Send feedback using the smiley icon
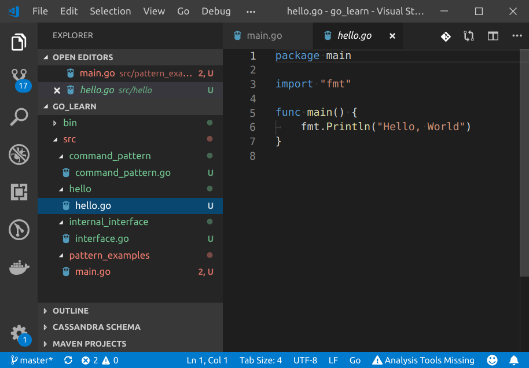 (491, 360)
